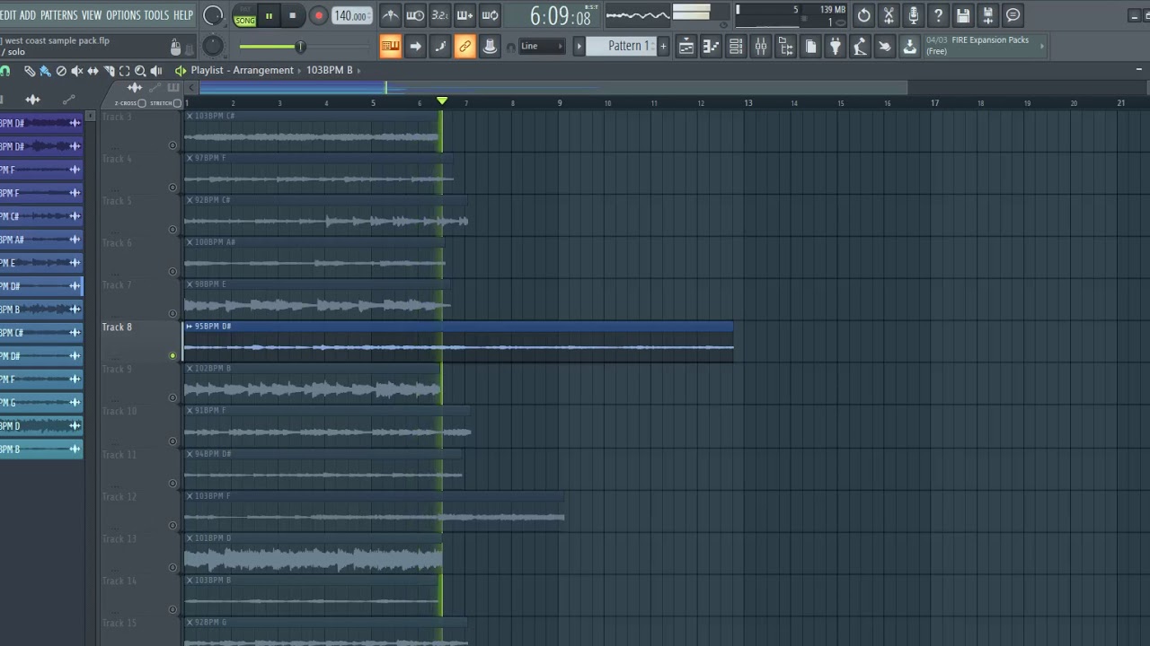Image resolution: width=1150 pixels, height=646 pixels.
Task: Open the Line snap dropdown
Action: pos(543,47)
